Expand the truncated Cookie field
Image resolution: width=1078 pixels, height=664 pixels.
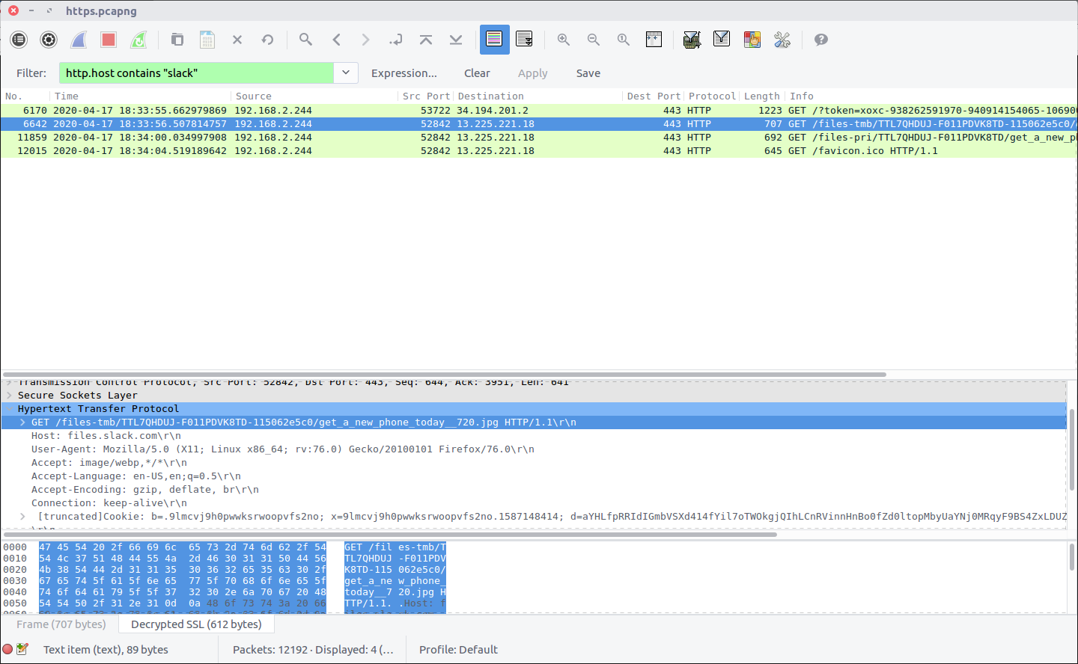click(22, 517)
